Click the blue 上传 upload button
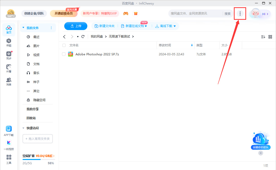 76,26
